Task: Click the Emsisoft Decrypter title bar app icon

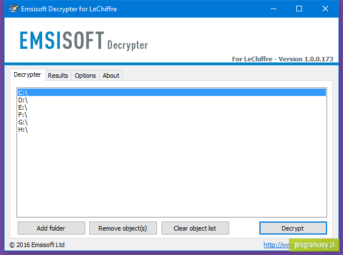Action: 13,9
